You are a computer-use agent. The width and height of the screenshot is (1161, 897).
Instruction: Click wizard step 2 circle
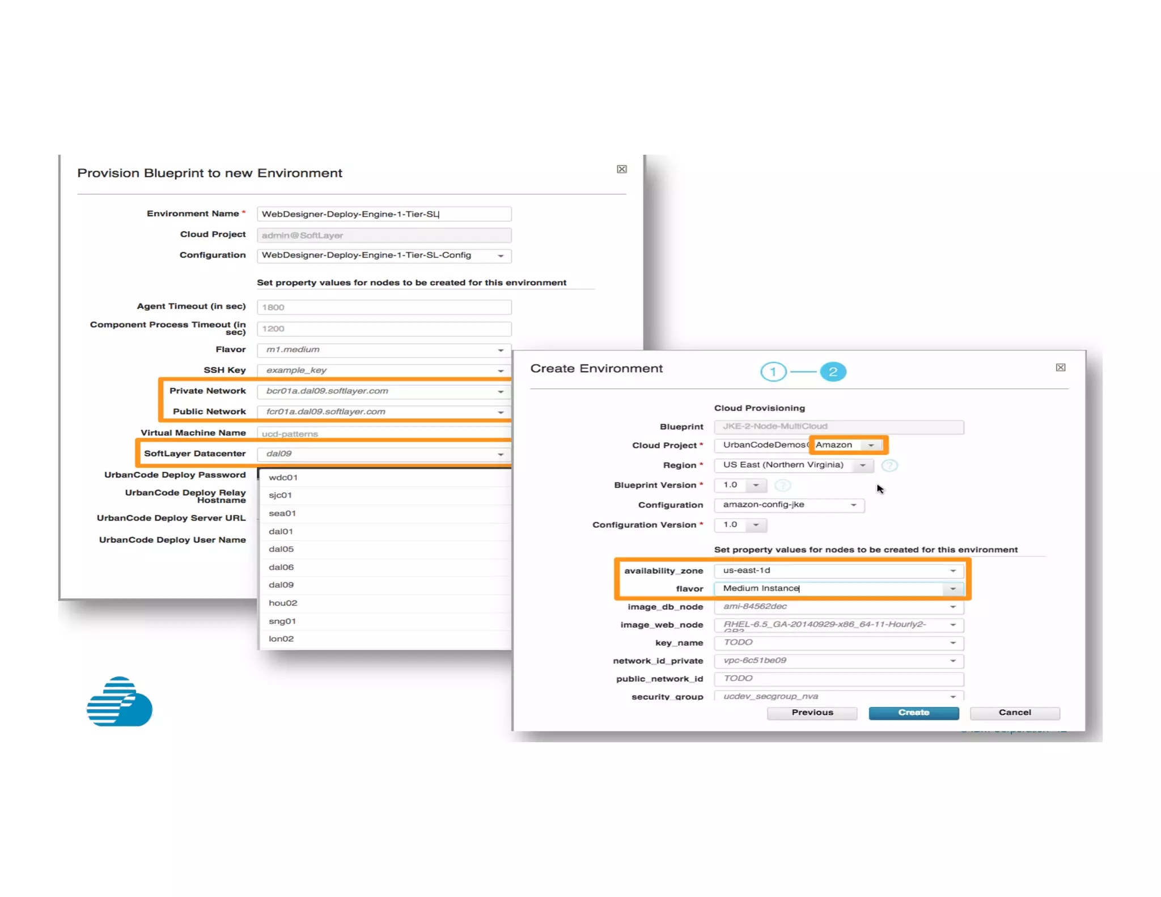coord(833,372)
